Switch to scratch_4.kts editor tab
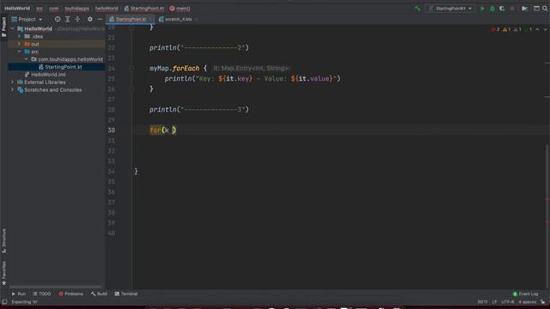 [x=178, y=19]
